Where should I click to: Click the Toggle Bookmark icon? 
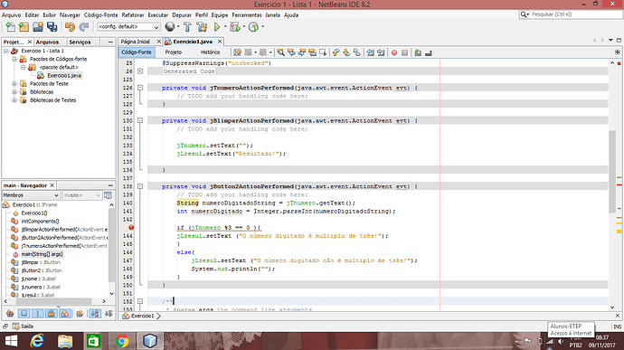[357, 52]
